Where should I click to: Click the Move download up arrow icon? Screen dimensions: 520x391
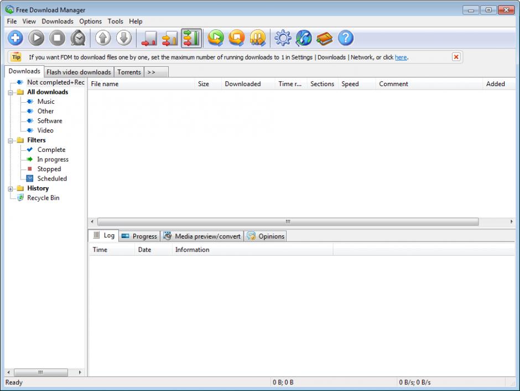[103, 38]
